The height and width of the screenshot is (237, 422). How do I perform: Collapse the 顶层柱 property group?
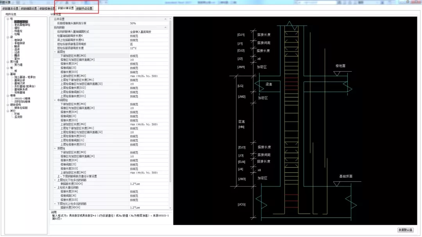coord(54,149)
